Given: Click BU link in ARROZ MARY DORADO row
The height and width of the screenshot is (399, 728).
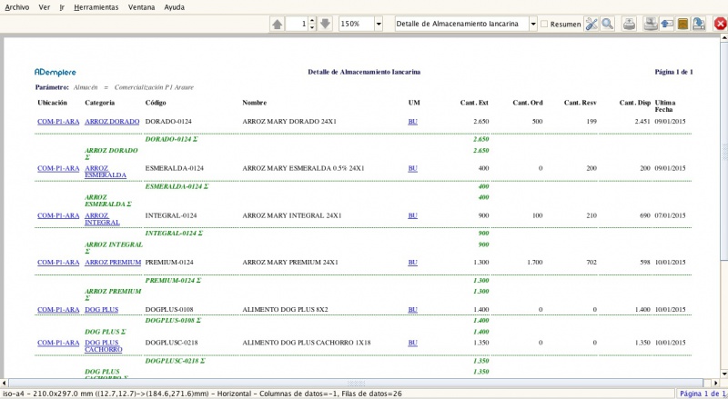Looking at the screenshot, I should pyautogui.click(x=413, y=122).
